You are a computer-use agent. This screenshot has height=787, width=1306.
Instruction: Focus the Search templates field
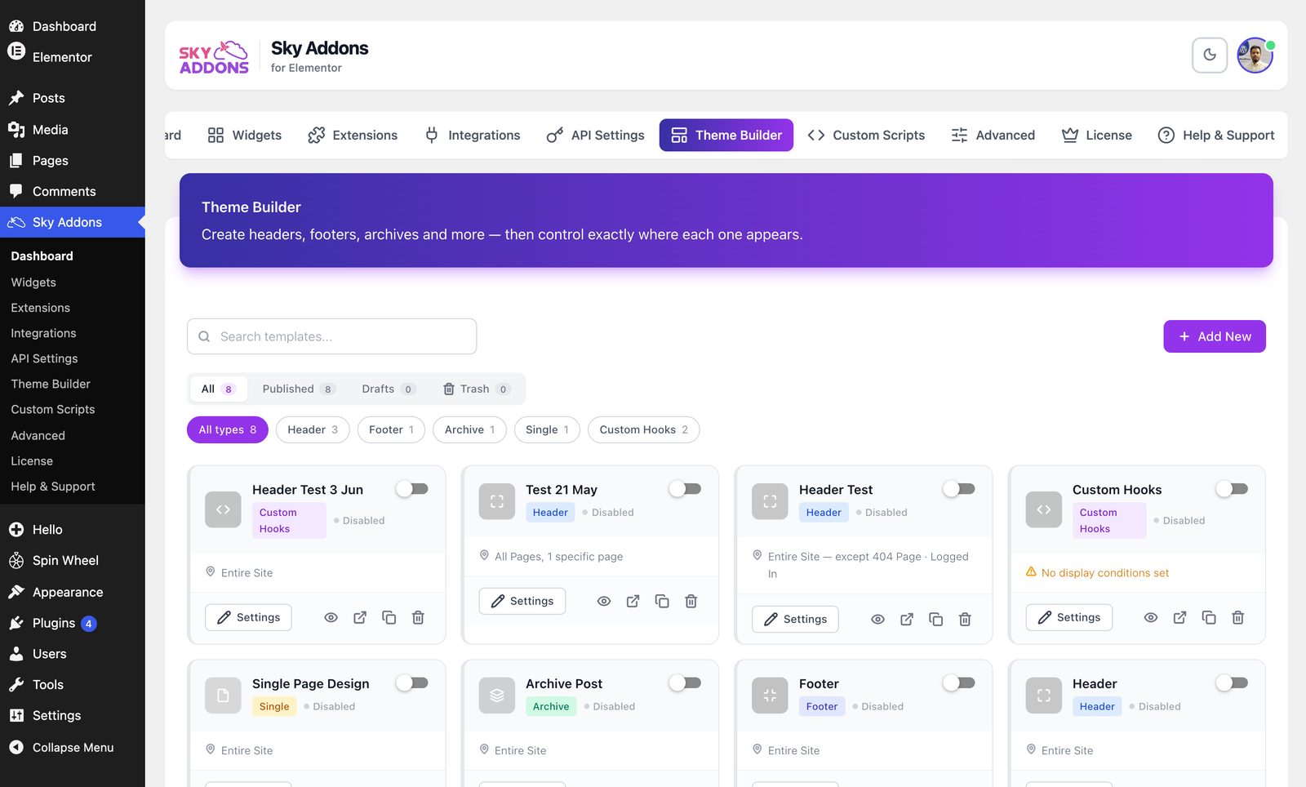(331, 336)
